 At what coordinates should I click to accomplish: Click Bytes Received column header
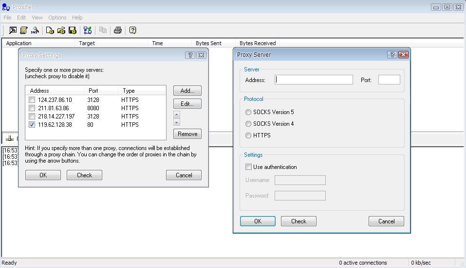[258, 43]
